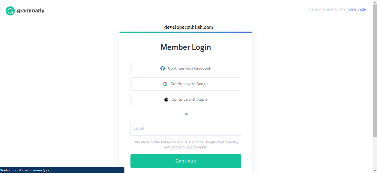Choose Continue with Google
The image size is (377, 173).
click(x=186, y=84)
